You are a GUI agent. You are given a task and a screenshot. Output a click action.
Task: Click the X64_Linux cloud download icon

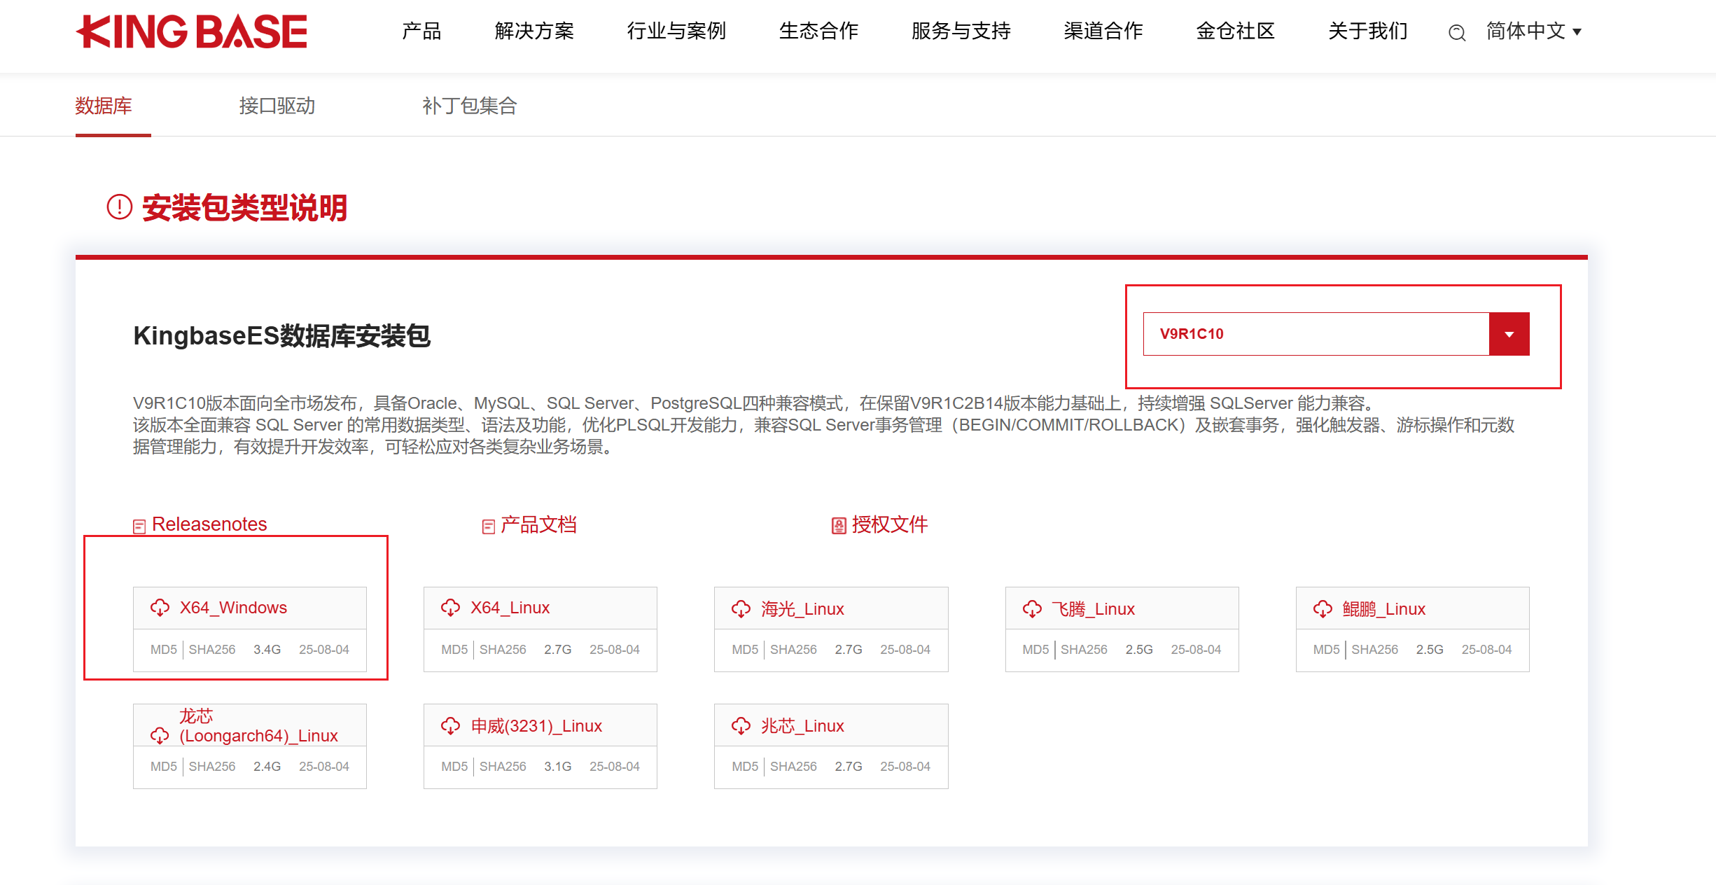450,608
